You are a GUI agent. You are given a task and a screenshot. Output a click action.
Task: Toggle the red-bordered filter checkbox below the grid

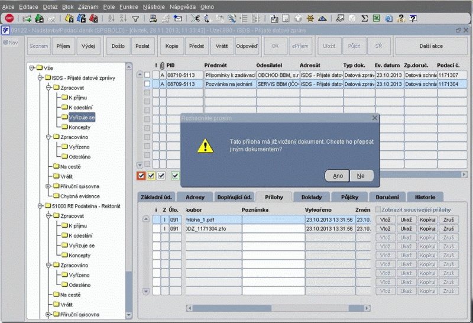(x=141, y=175)
